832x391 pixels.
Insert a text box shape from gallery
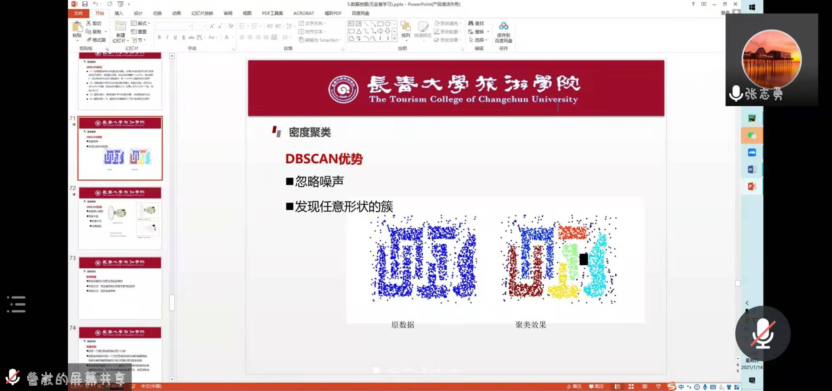pyautogui.click(x=351, y=24)
